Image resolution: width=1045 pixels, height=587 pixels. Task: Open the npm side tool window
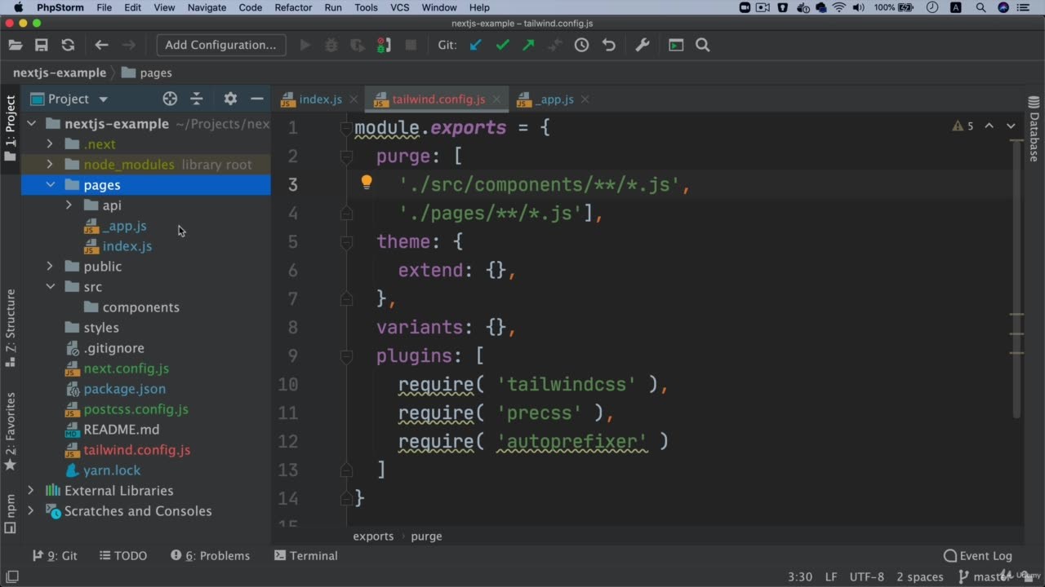coord(10,513)
